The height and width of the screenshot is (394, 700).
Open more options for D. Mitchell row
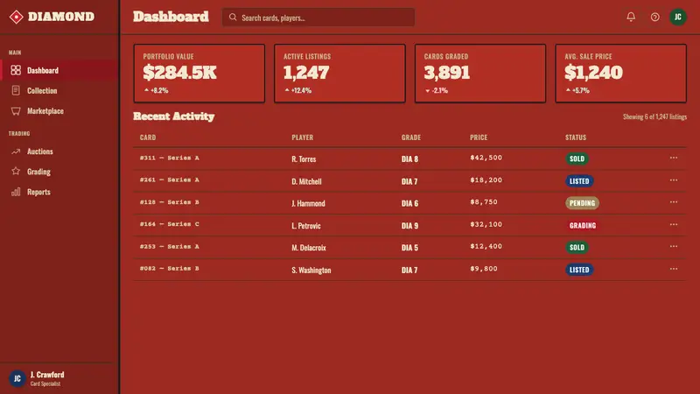click(673, 180)
